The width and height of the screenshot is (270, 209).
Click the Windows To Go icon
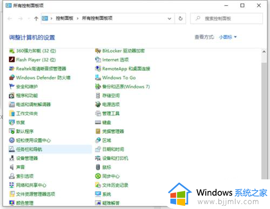tap(98, 78)
